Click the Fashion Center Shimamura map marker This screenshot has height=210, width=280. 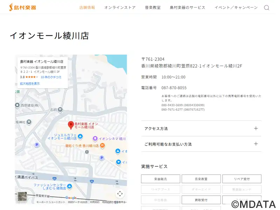pos(69,186)
